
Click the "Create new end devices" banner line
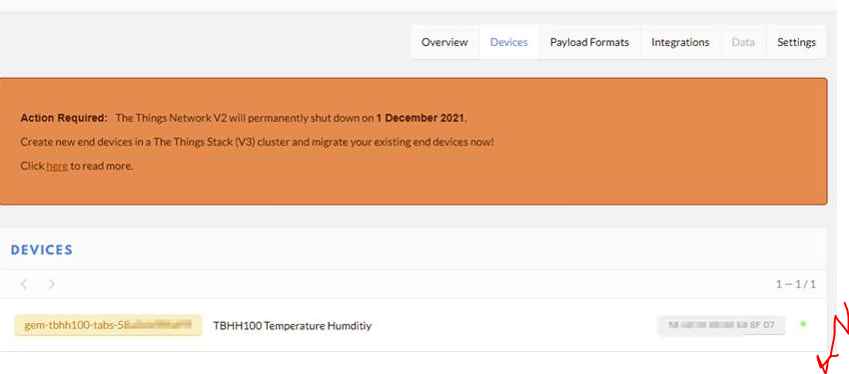257,143
